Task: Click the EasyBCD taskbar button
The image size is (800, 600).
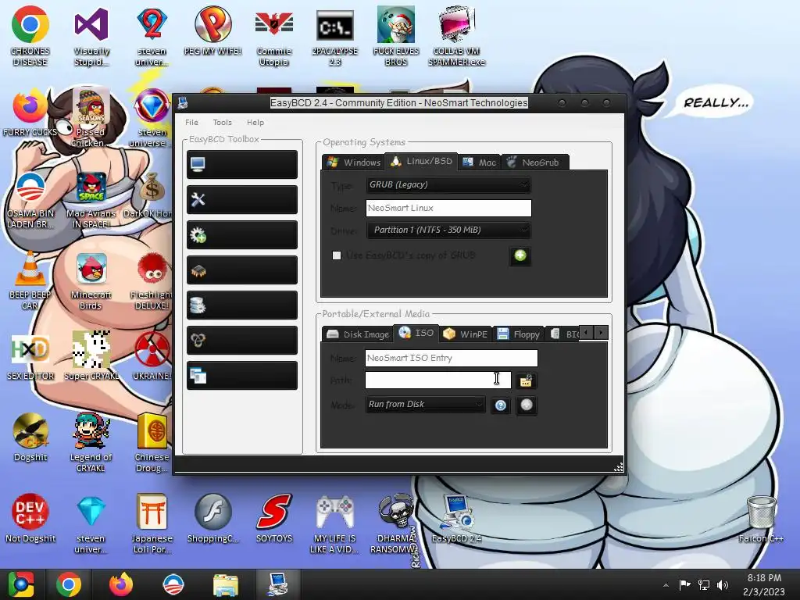Action: (x=278, y=584)
